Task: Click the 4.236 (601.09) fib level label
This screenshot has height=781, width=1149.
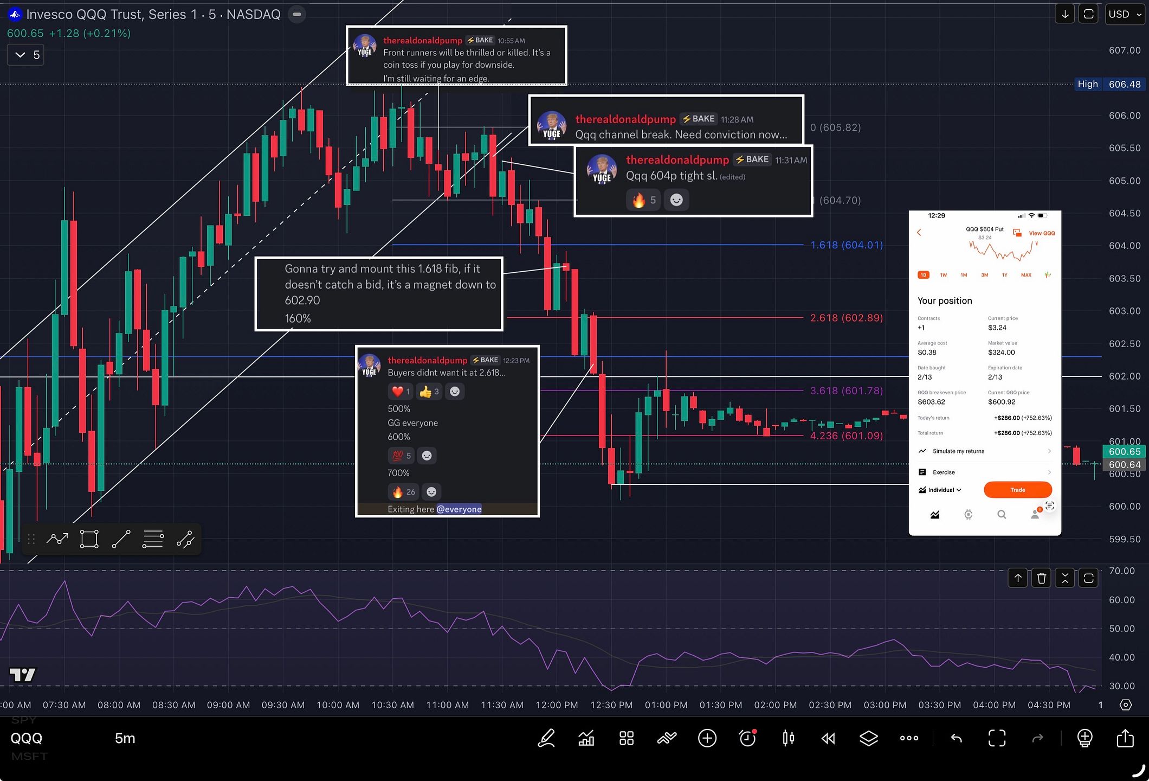Action: coord(847,436)
